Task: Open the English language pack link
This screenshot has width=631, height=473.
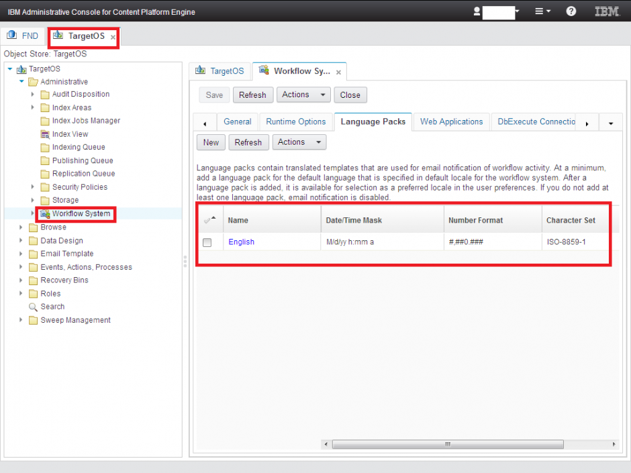Action: tap(241, 242)
